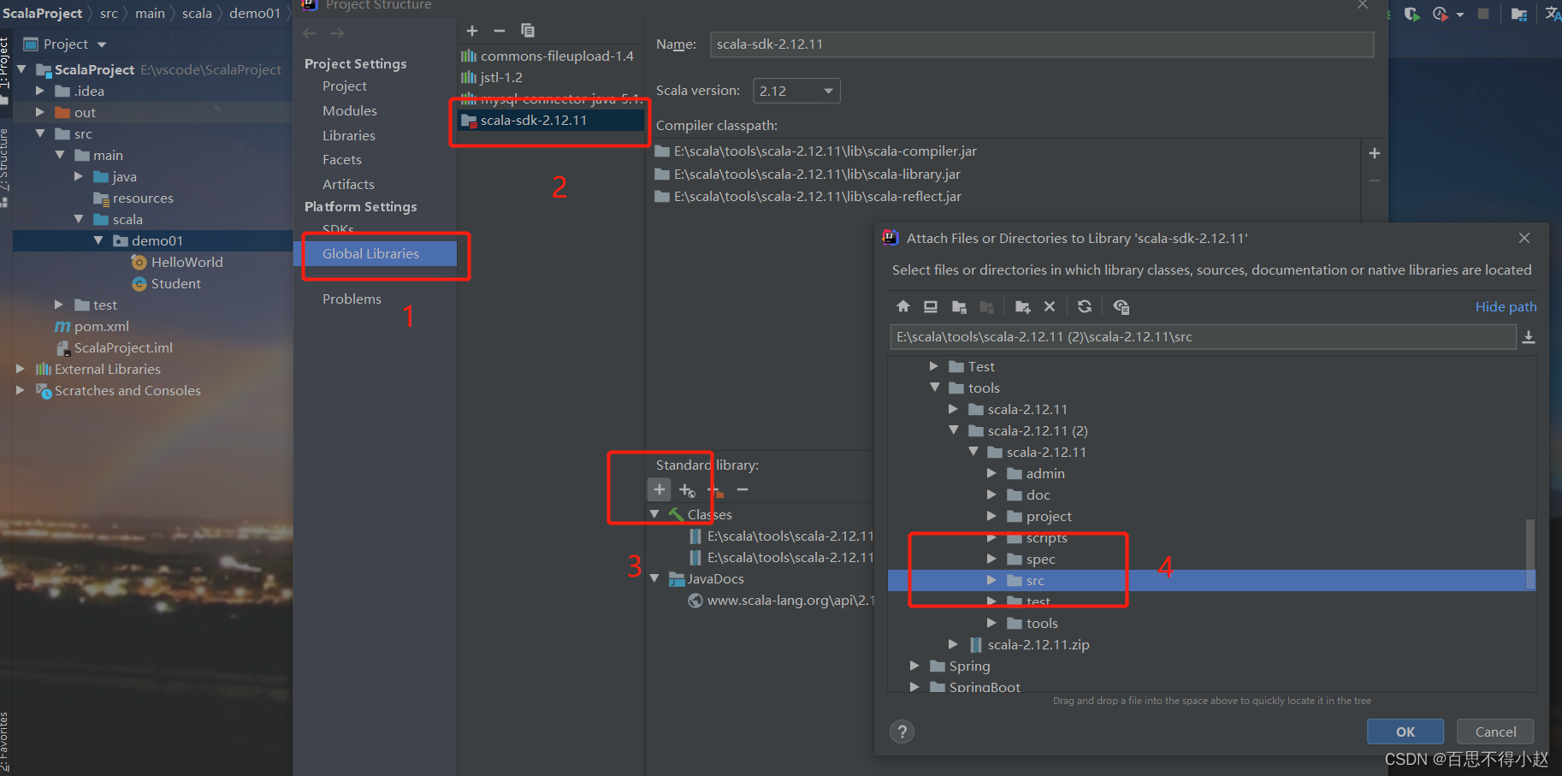Select Facets under Project Settings
The width and height of the screenshot is (1562, 776).
[x=342, y=160]
